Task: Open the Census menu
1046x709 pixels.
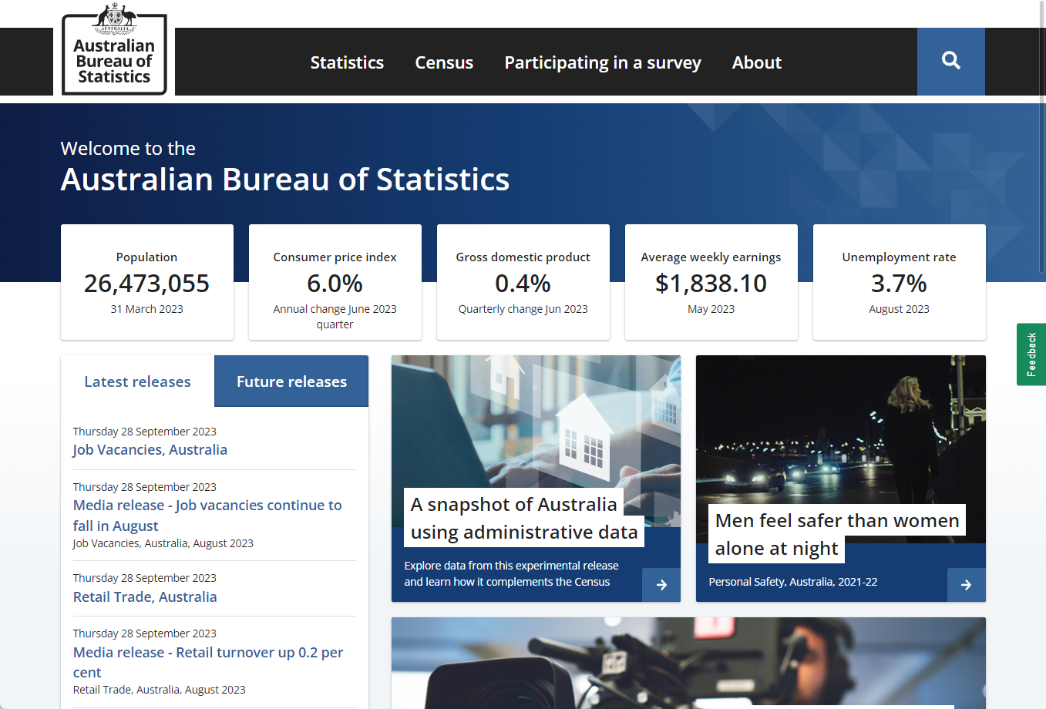Action: tap(444, 62)
